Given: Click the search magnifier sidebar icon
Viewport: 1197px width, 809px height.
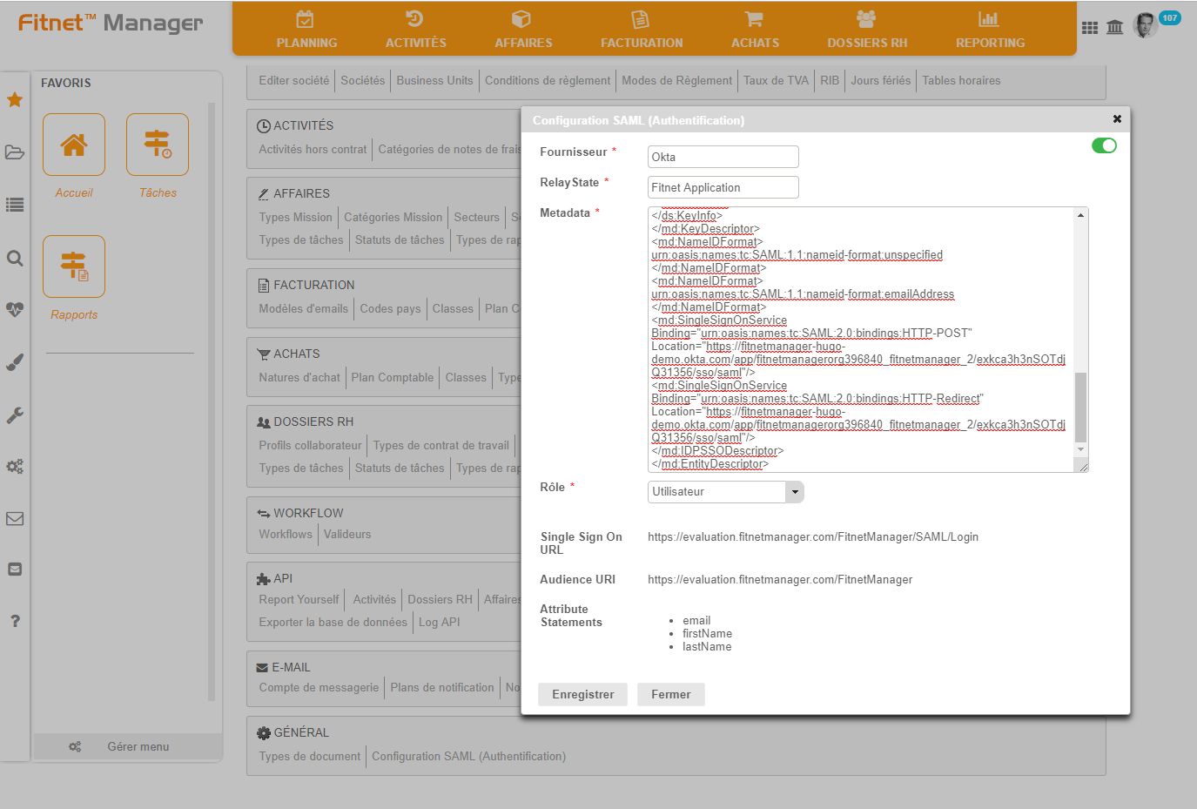Looking at the screenshot, I should click(15, 258).
